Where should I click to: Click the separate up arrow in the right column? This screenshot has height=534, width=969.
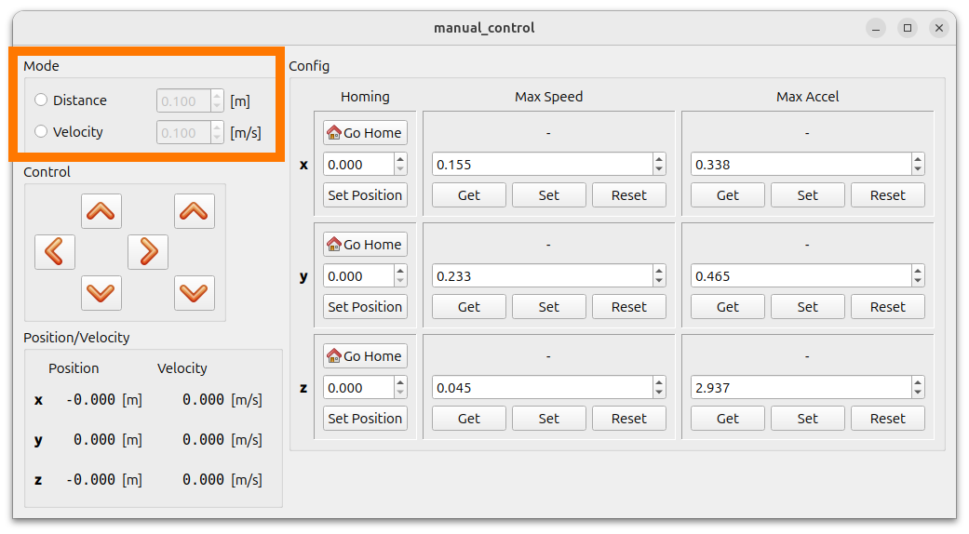point(195,211)
